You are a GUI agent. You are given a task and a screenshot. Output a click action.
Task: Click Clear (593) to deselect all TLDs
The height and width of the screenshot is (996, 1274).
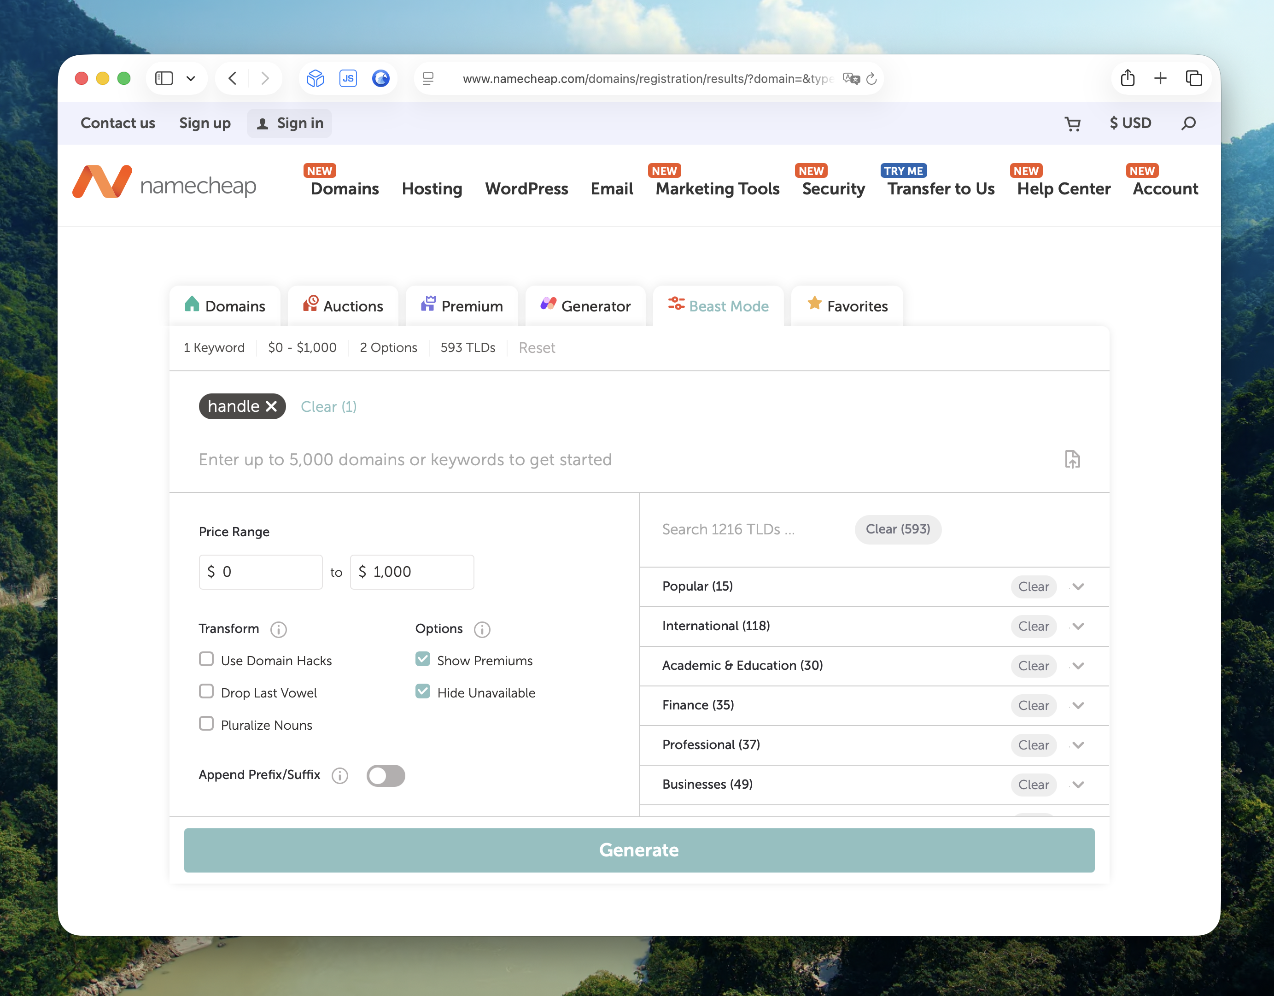(897, 529)
